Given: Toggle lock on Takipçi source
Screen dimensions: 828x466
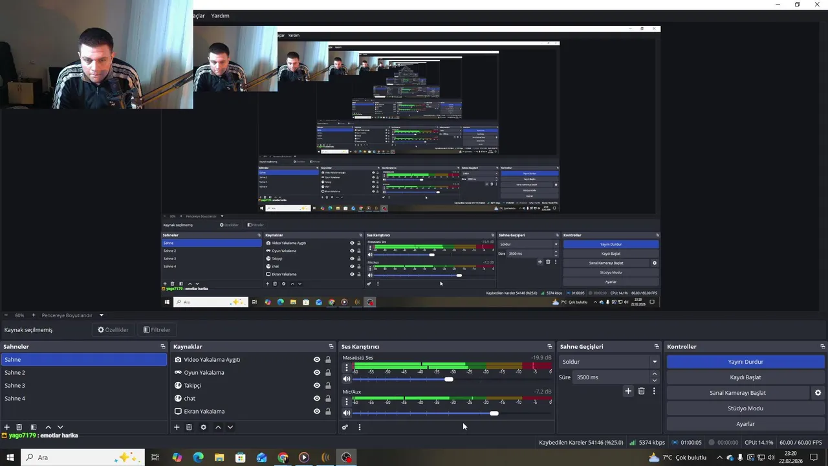Looking at the screenshot, I should [x=328, y=386].
